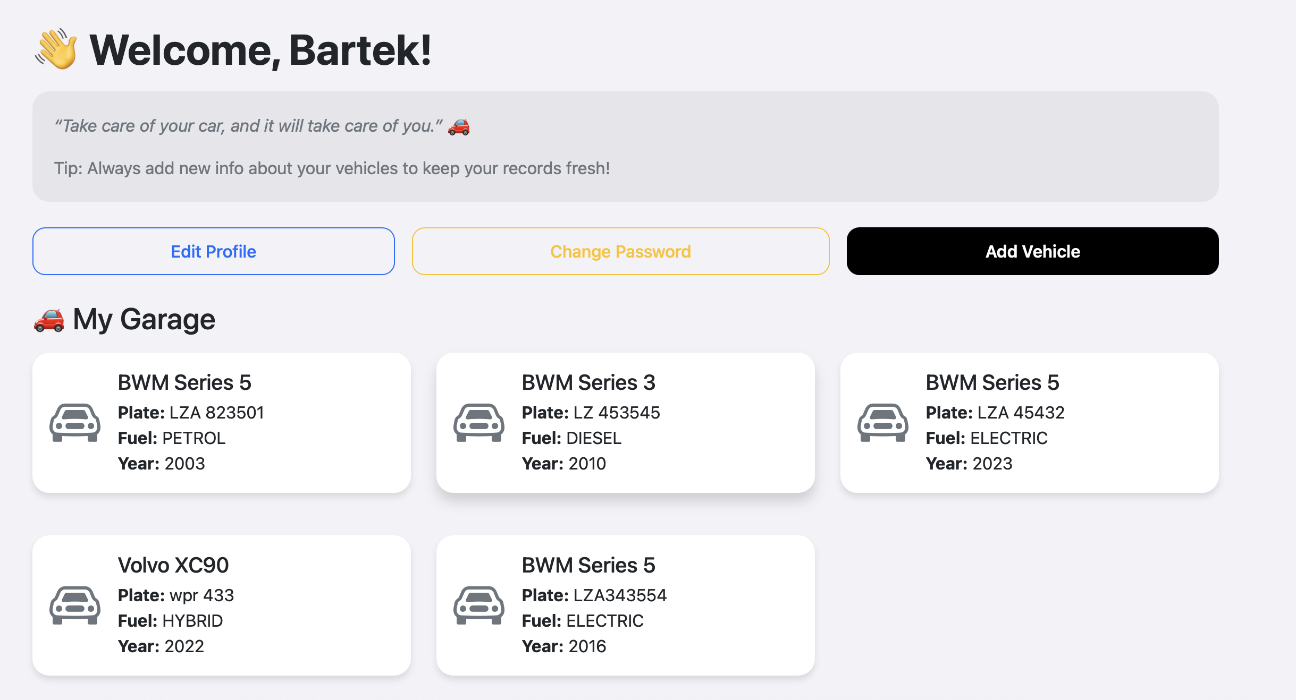Image resolution: width=1296 pixels, height=700 pixels.
Task: Click car icon on LZA 45432 card
Action: tap(883, 423)
